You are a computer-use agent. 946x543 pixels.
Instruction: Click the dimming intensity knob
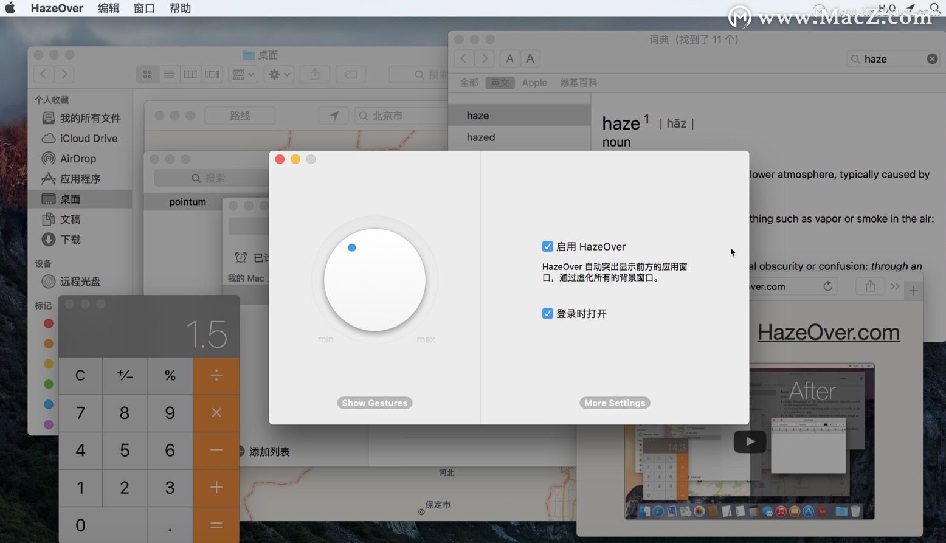tap(375, 280)
